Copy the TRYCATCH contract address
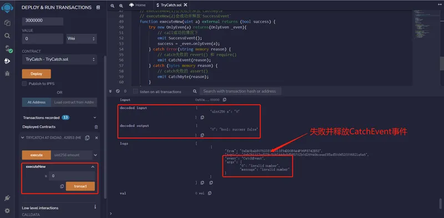The width and height of the screenshot is (444, 218). pyautogui.click(x=87, y=138)
